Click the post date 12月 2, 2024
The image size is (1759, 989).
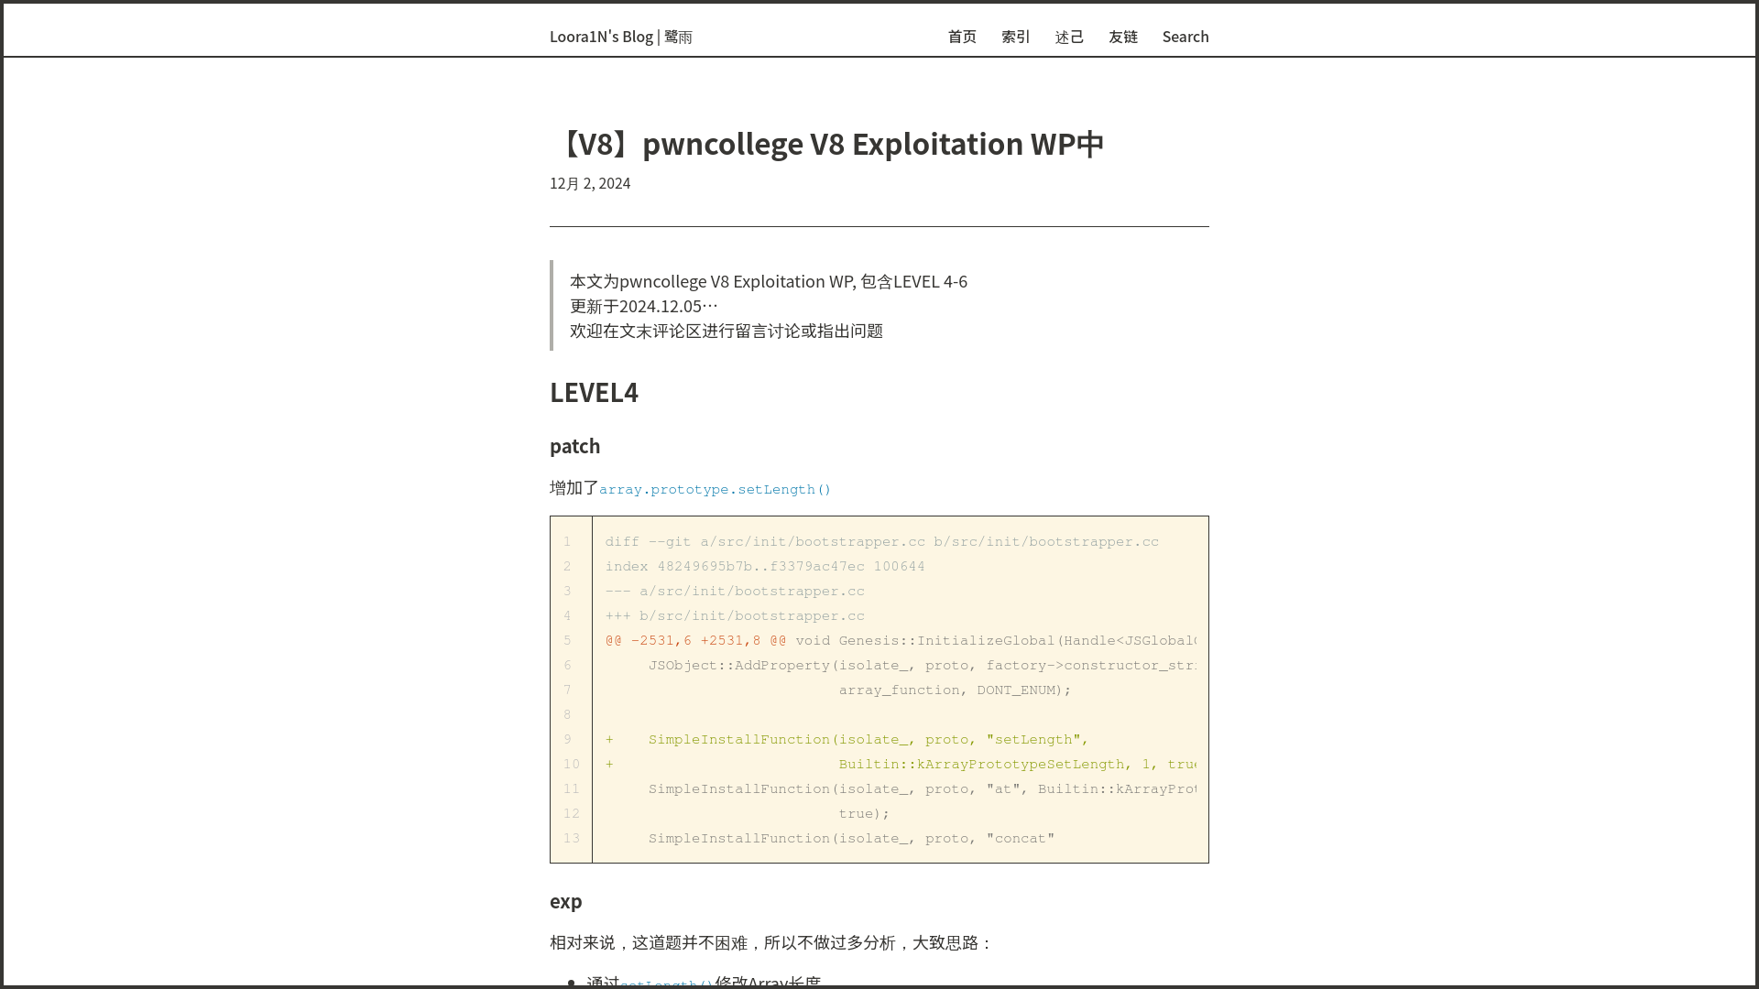click(x=590, y=183)
